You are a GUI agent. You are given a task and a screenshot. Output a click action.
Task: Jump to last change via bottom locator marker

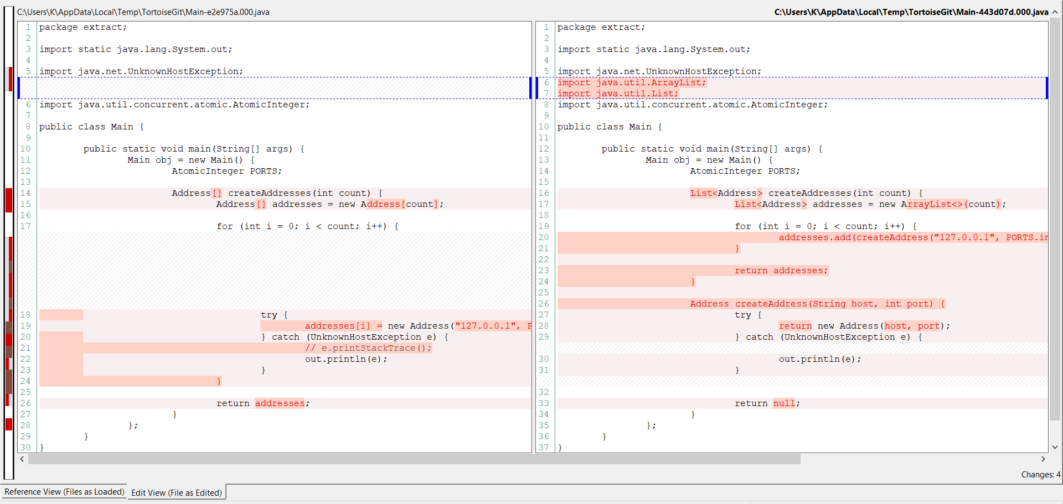point(9,425)
